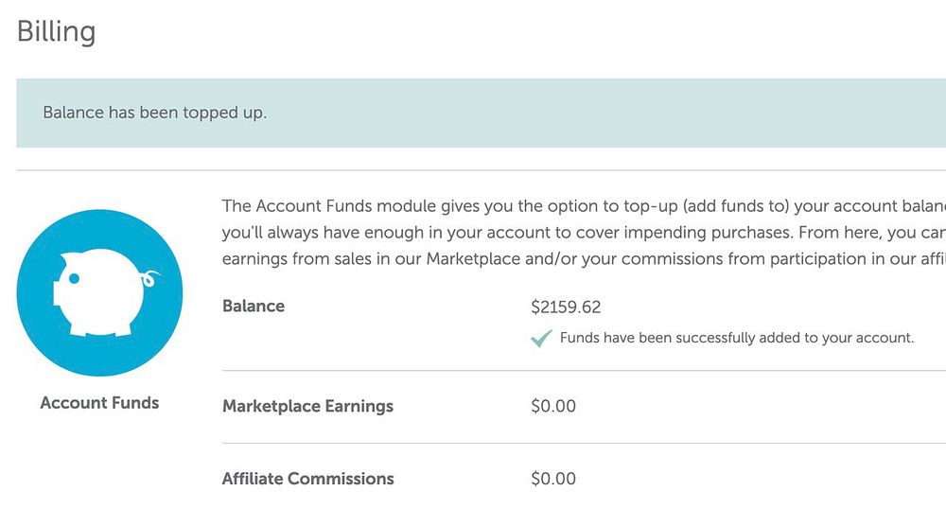This screenshot has height=509, width=946.
Task: Click the green checkmark beside funds added message
Action: [541, 338]
